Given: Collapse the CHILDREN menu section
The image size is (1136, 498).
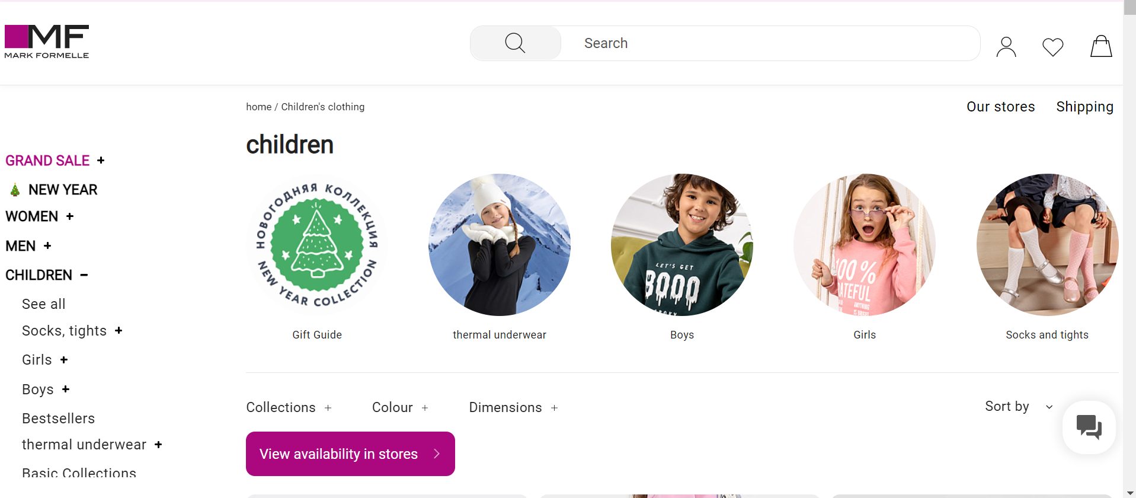Looking at the screenshot, I should tap(84, 275).
